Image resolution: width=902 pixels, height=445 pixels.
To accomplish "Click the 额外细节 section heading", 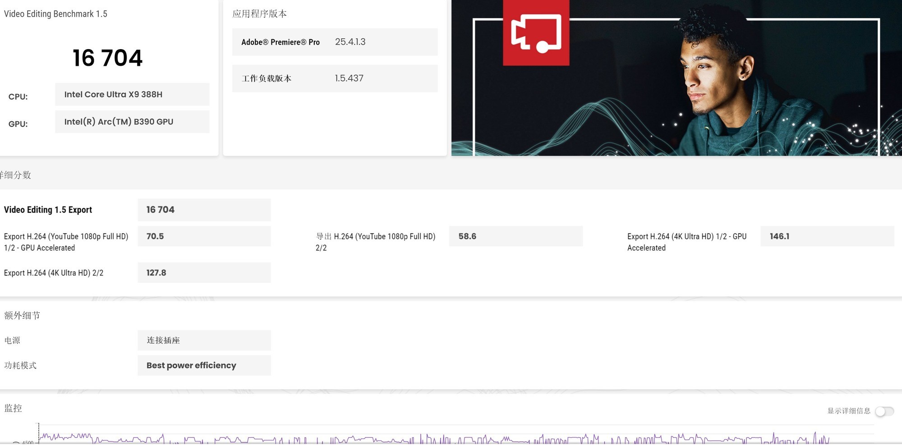I will 22,316.
